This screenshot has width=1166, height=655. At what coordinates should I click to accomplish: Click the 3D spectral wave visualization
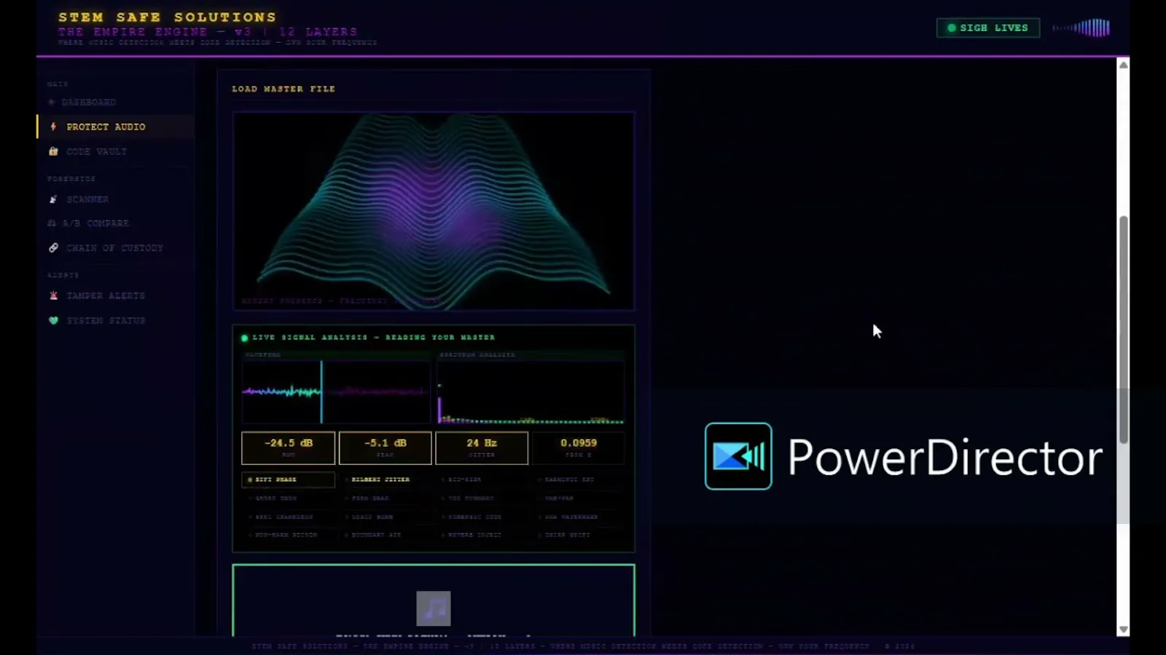(x=434, y=211)
